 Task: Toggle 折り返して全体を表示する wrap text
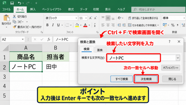[x=143, y=18]
